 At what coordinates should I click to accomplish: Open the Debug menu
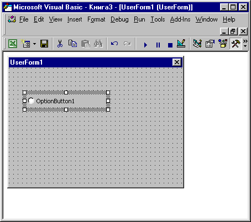[x=119, y=19]
